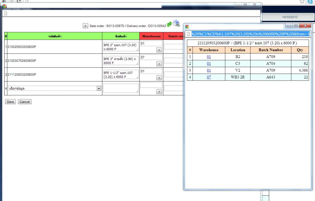This screenshot has width=315, height=201.
Task: Click product code 211120503200600P in row 3
Action: click(x=22, y=75)
